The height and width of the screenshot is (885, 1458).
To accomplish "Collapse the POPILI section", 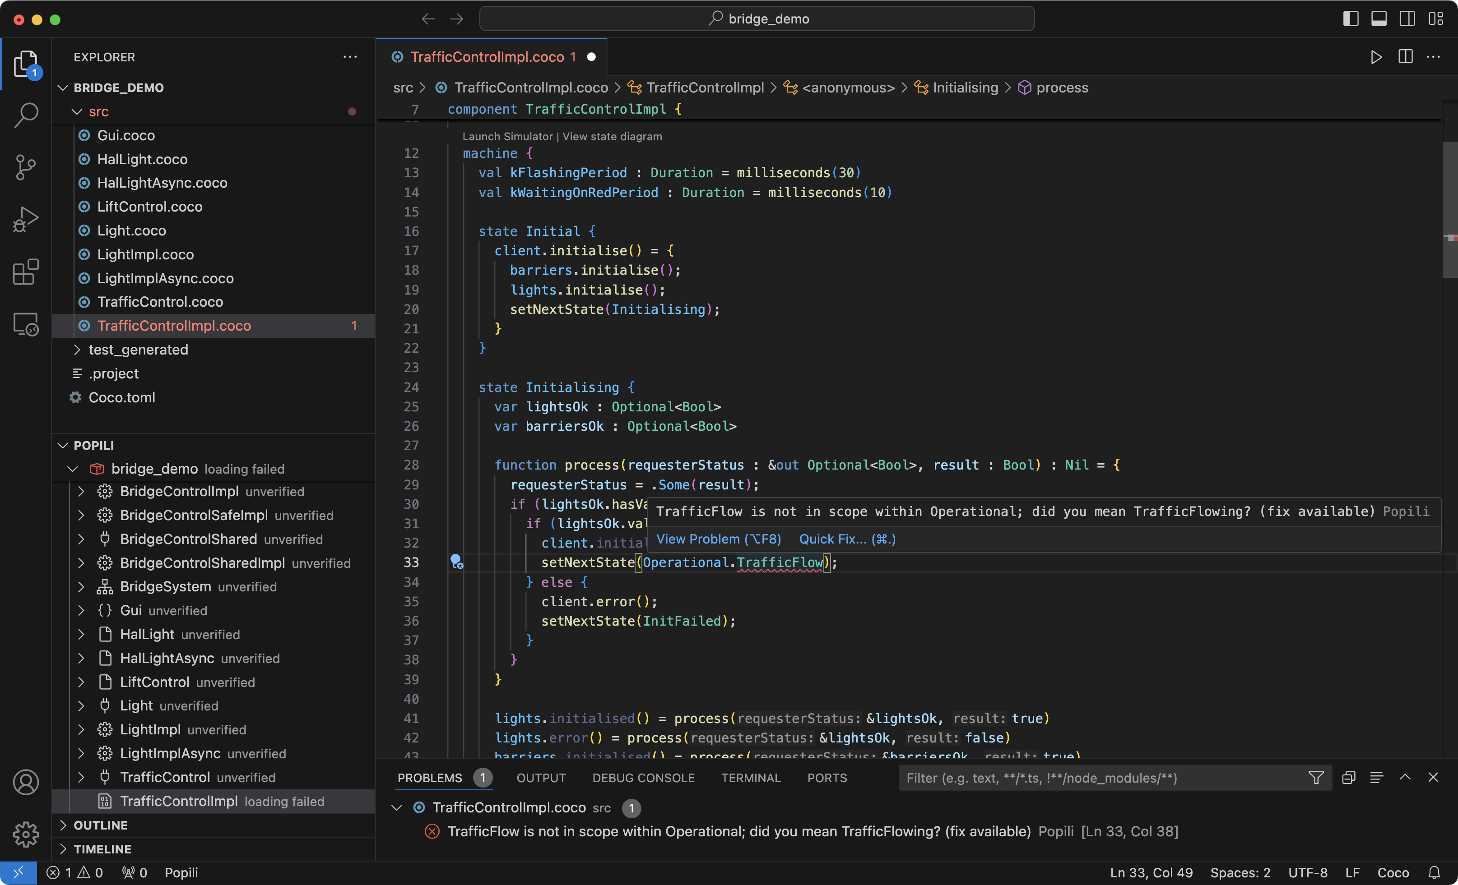I will 63,445.
